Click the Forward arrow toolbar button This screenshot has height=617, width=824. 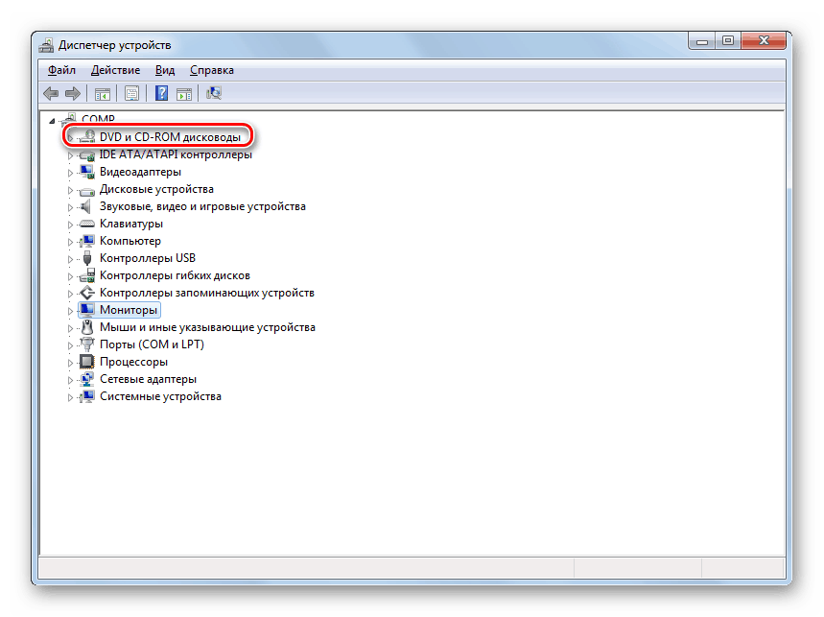tap(73, 93)
